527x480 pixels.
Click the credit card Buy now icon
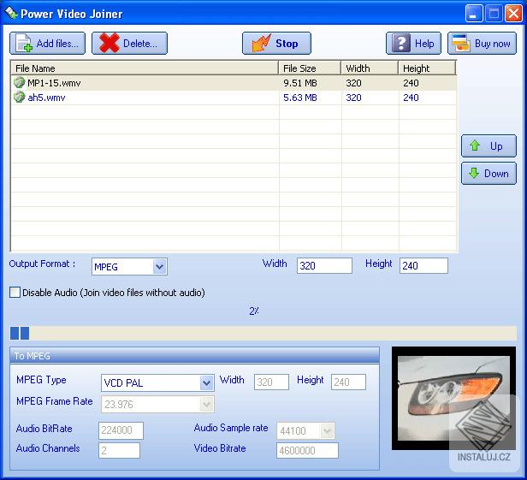(x=461, y=43)
